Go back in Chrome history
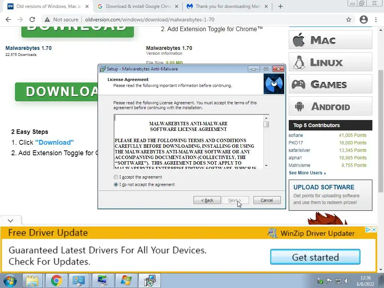The width and height of the screenshot is (384, 288). click(x=8, y=19)
